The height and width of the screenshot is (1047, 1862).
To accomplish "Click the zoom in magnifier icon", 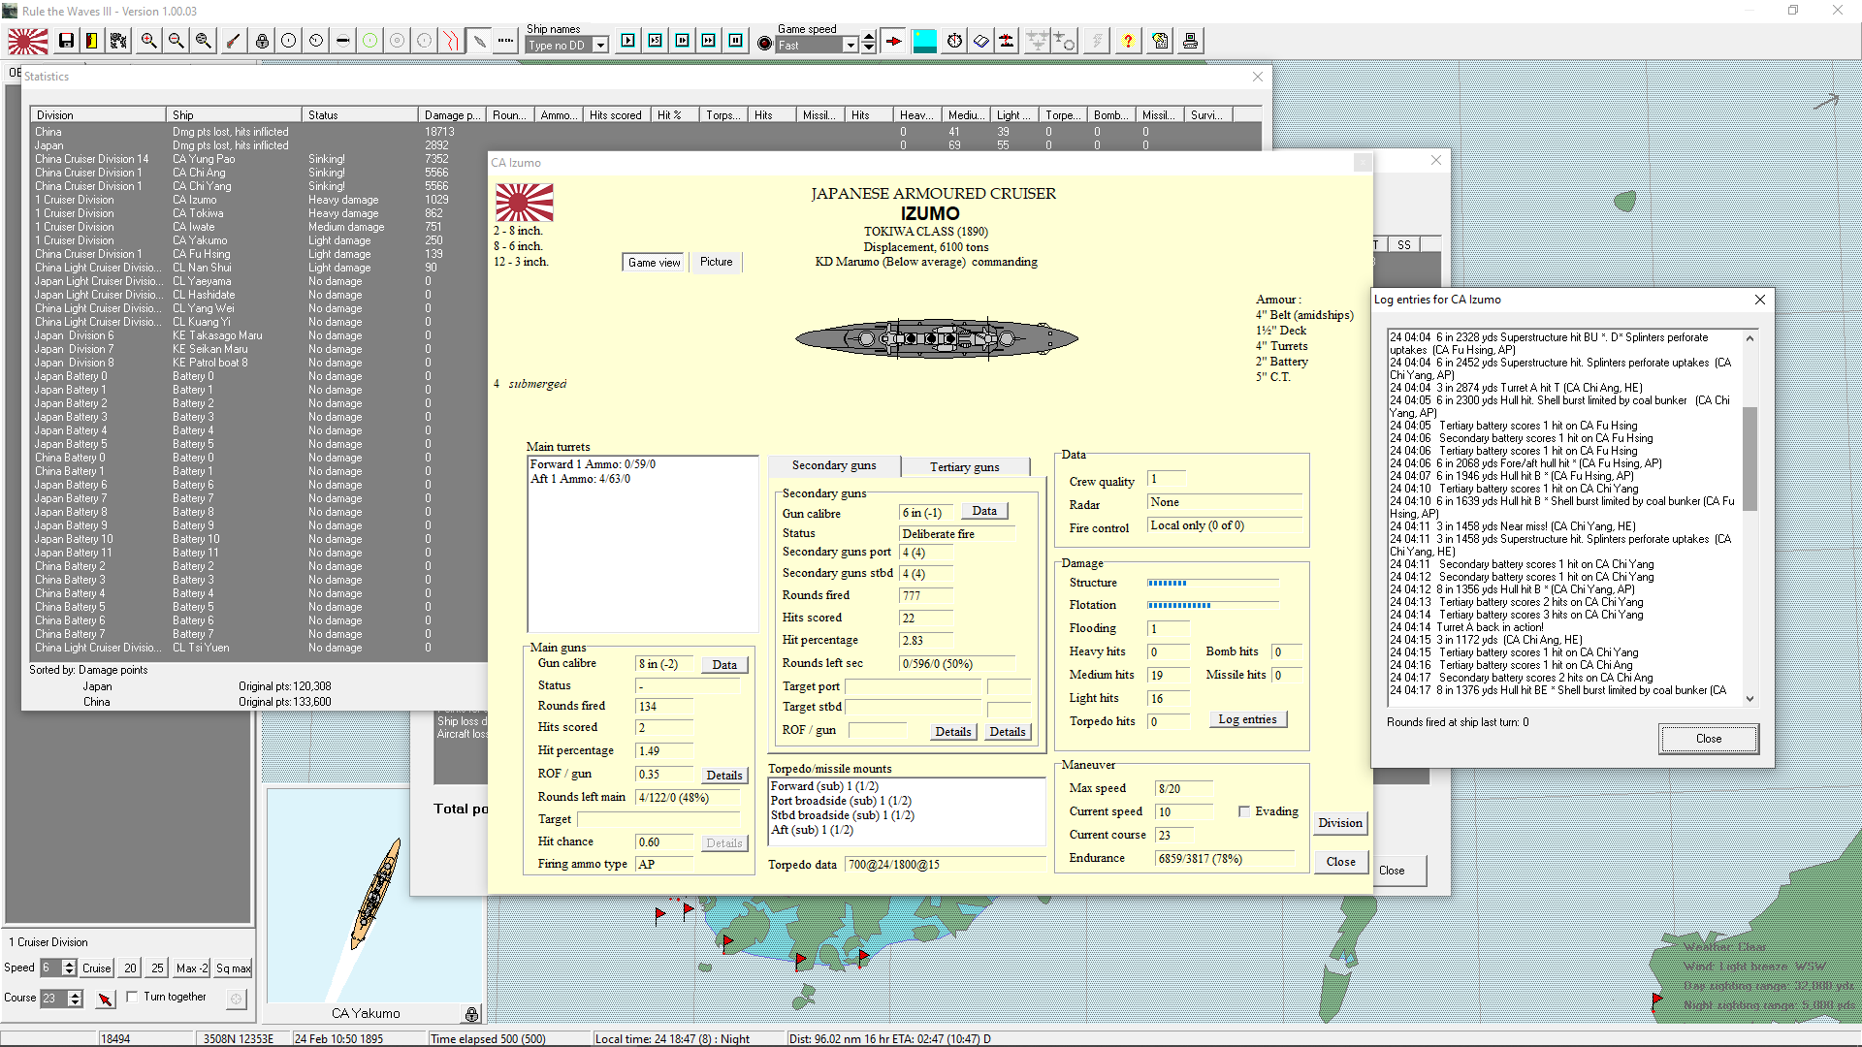I will coord(148,41).
